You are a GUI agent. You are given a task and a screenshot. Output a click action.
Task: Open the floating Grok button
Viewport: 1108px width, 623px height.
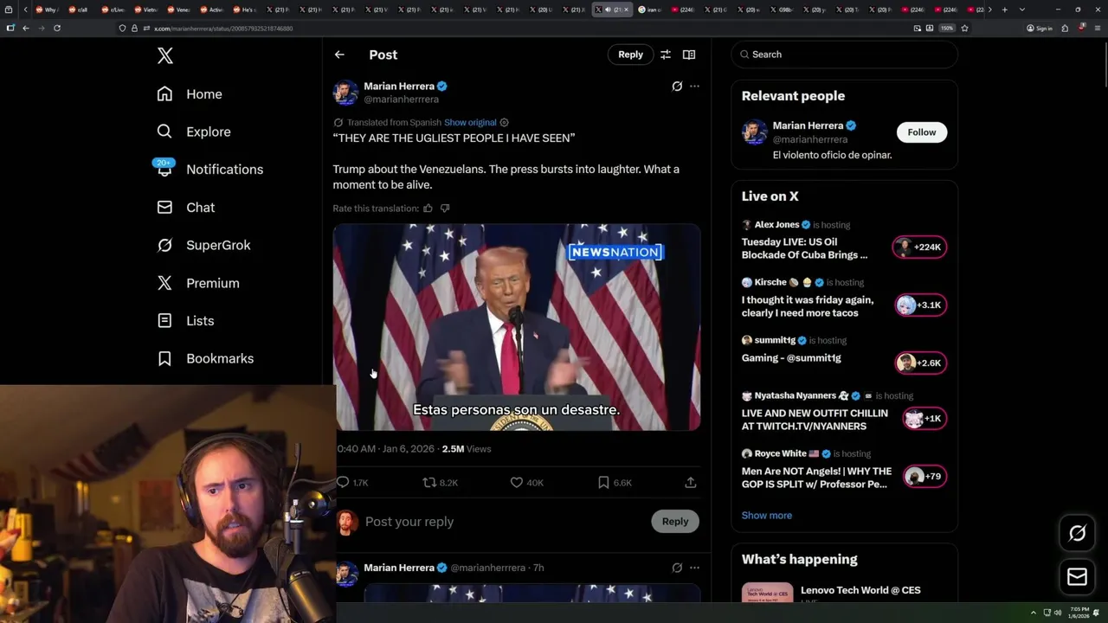click(x=1077, y=534)
